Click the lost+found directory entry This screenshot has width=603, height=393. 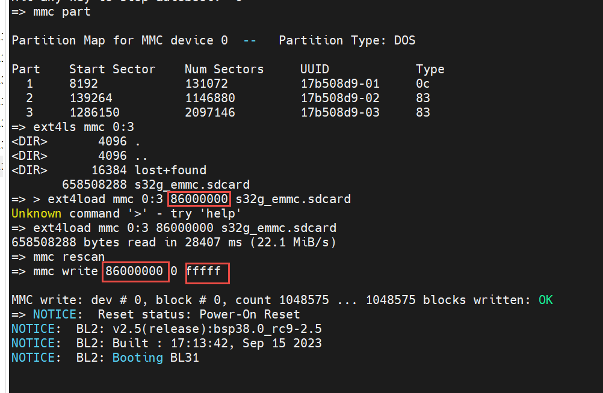[x=170, y=170]
